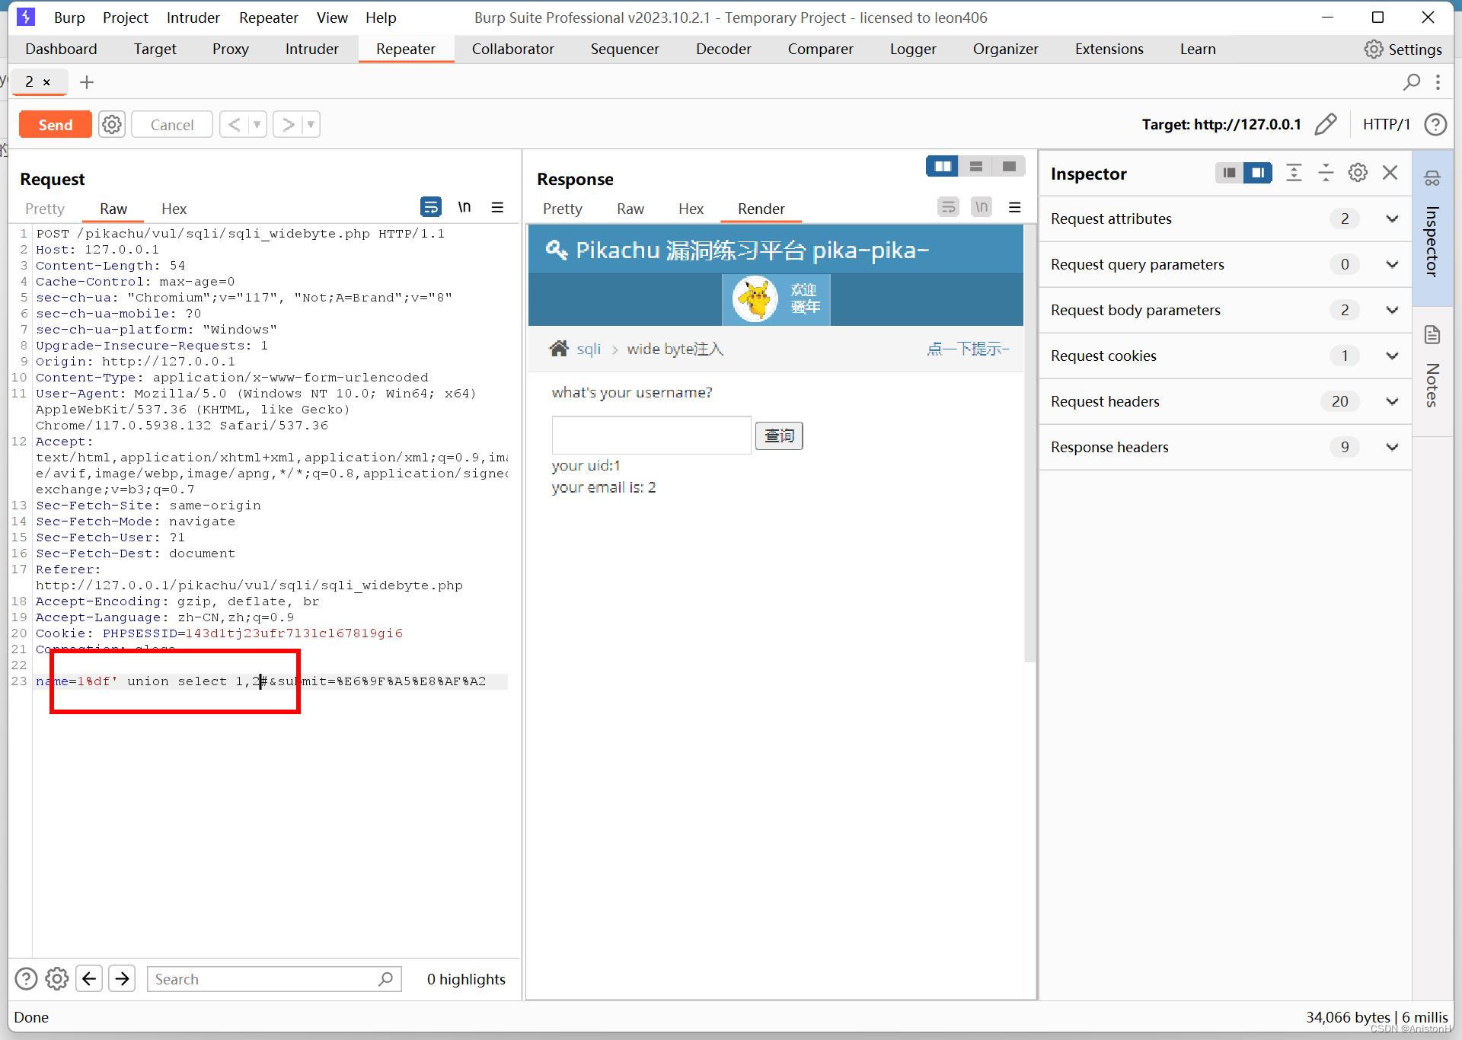Open request search settings gear
This screenshot has height=1040, width=1462.
pyautogui.click(x=57, y=978)
